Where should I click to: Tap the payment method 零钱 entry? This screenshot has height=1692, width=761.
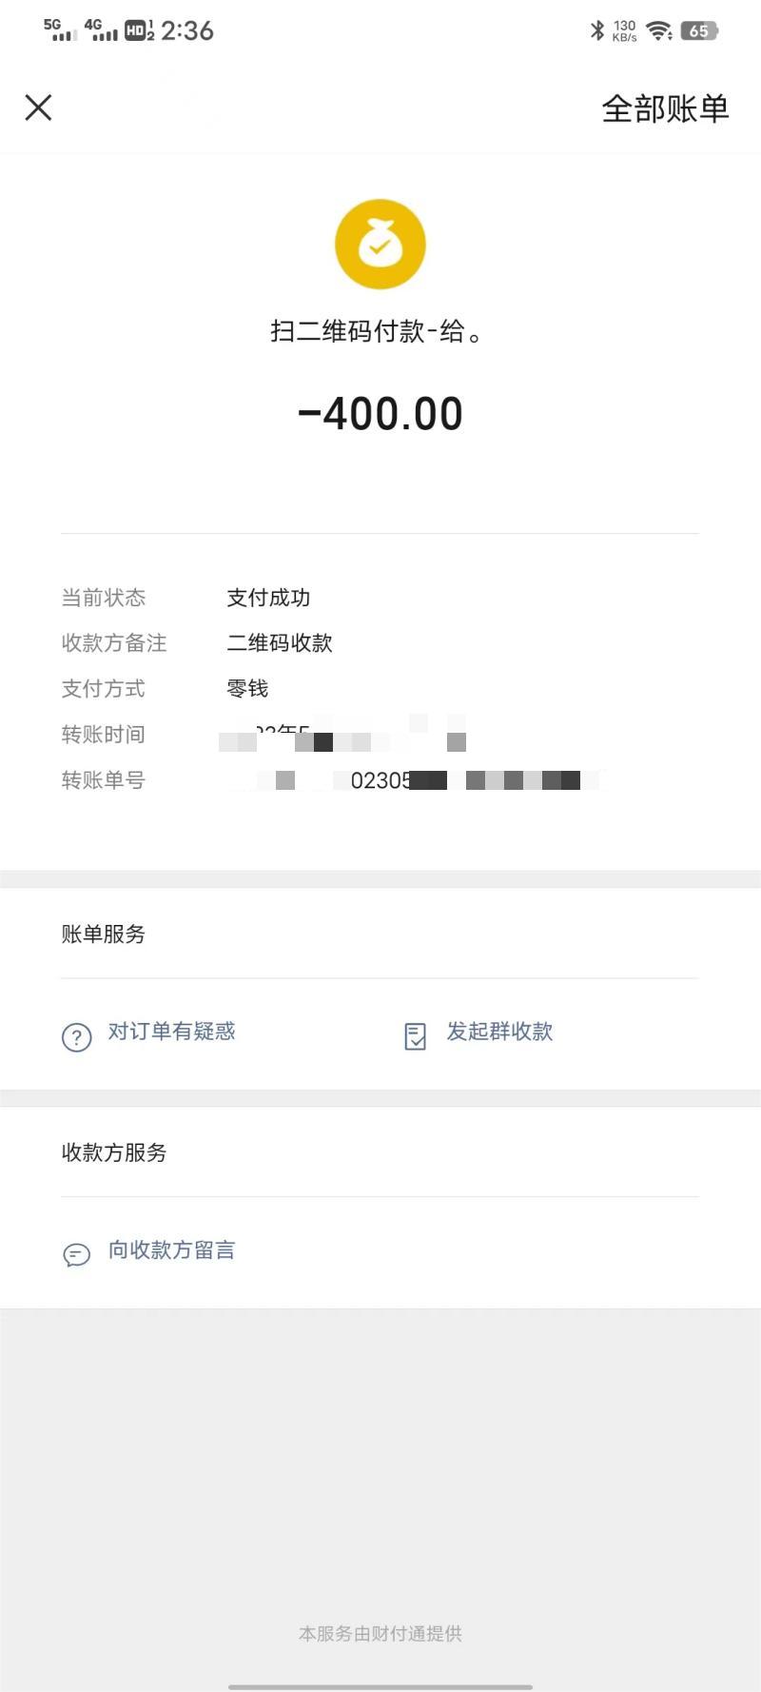click(244, 688)
